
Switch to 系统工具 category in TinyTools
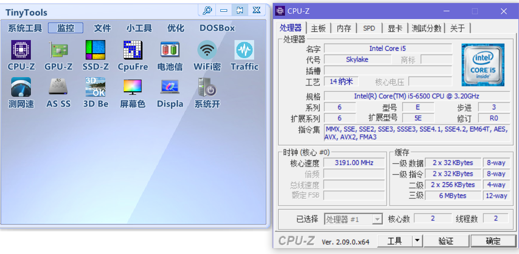tap(25, 28)
